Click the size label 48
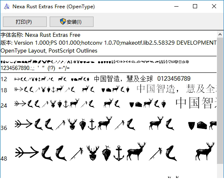This screenshot has width=224, height=185. pyautogui.click(x=4, y=159)
